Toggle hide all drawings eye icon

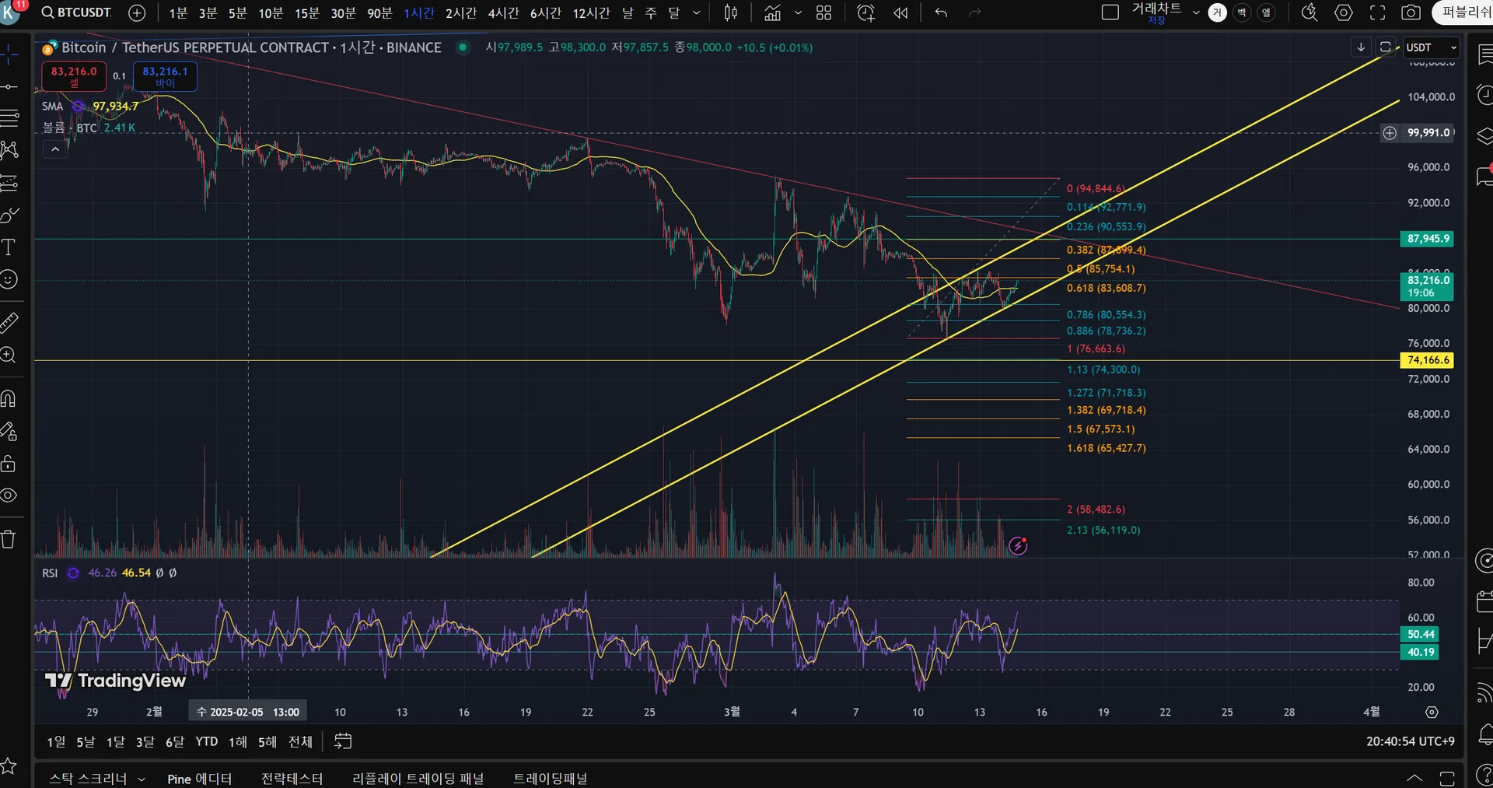coord(9,496)
